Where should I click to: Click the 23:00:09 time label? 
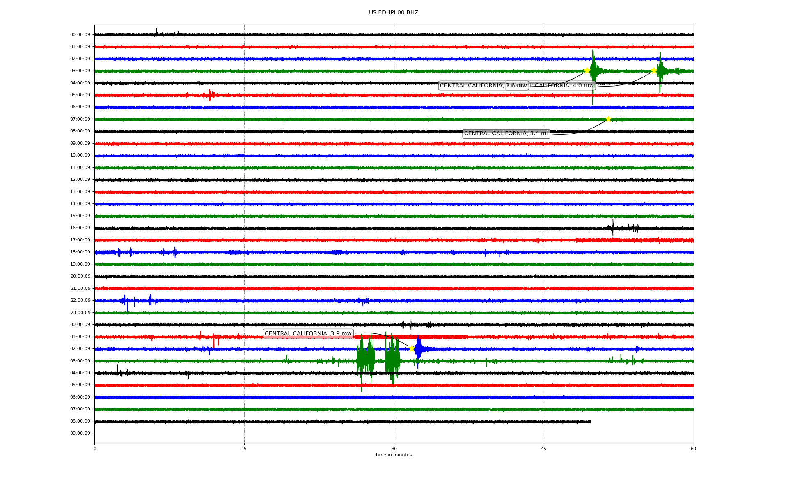[80, 313]
